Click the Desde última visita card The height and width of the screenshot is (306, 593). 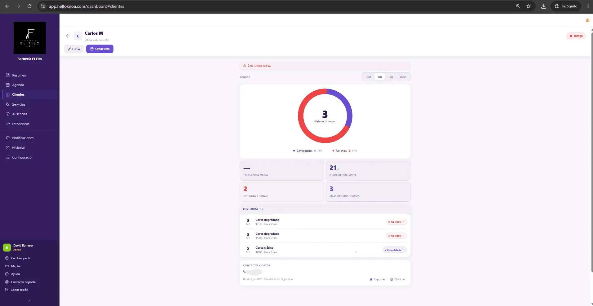click(x=368, y=171)
